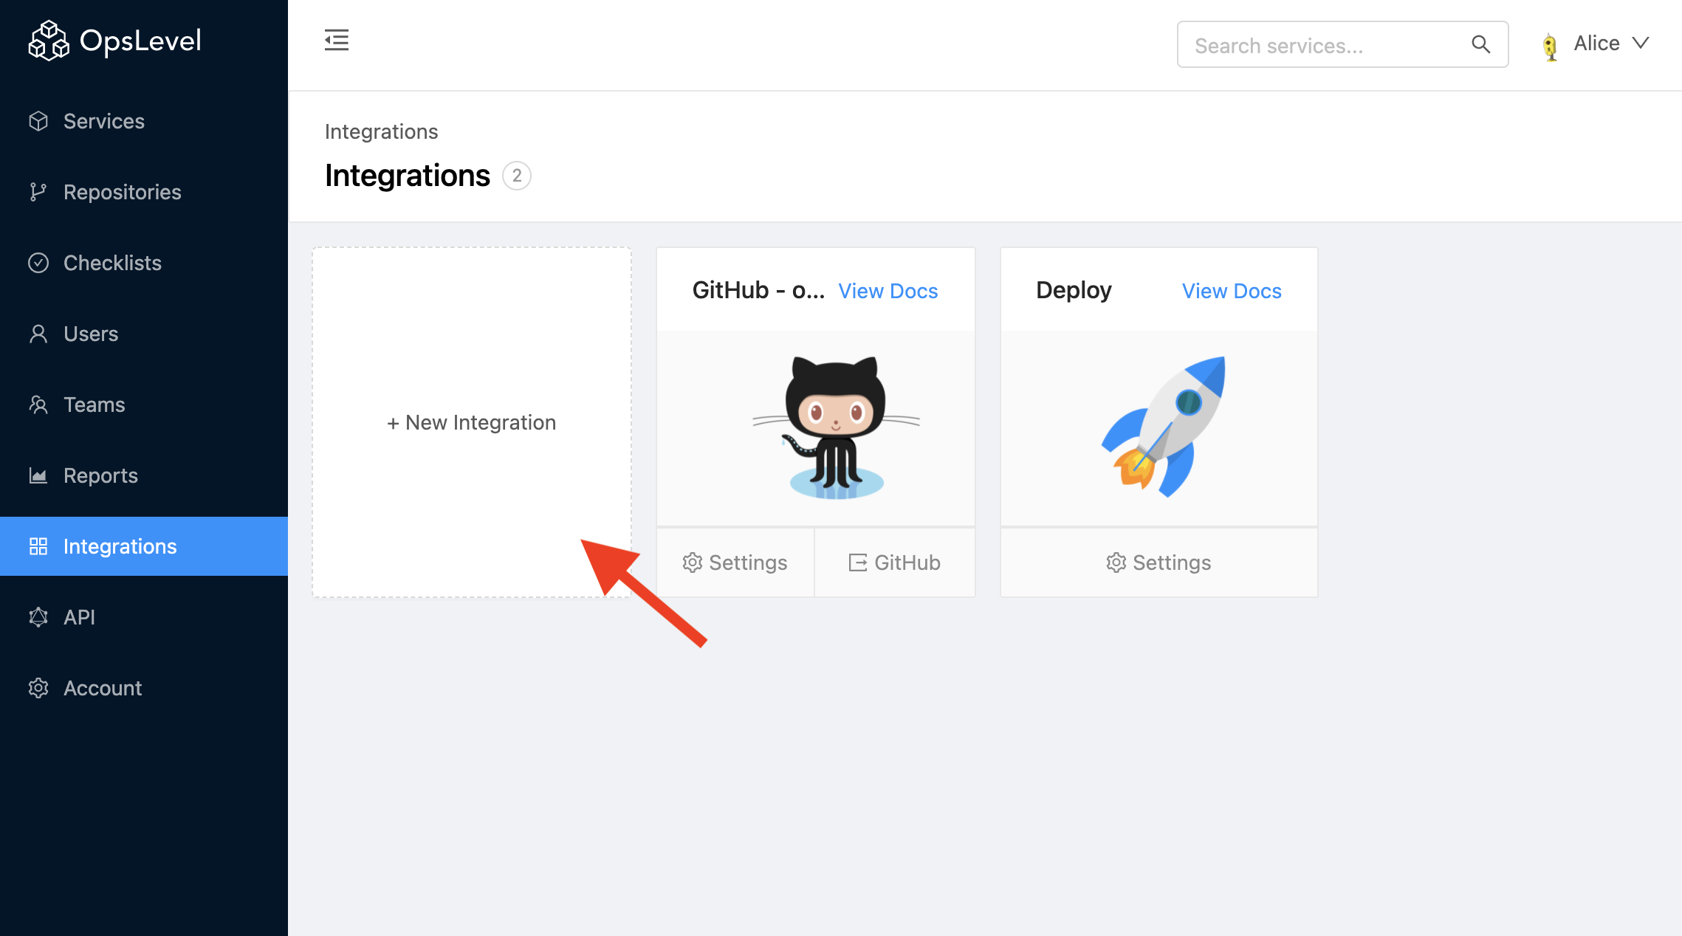The height and width of the screenshot is (936, 1682).
Task: Click the Integrations grid icon
Action: tap(38, 546)
